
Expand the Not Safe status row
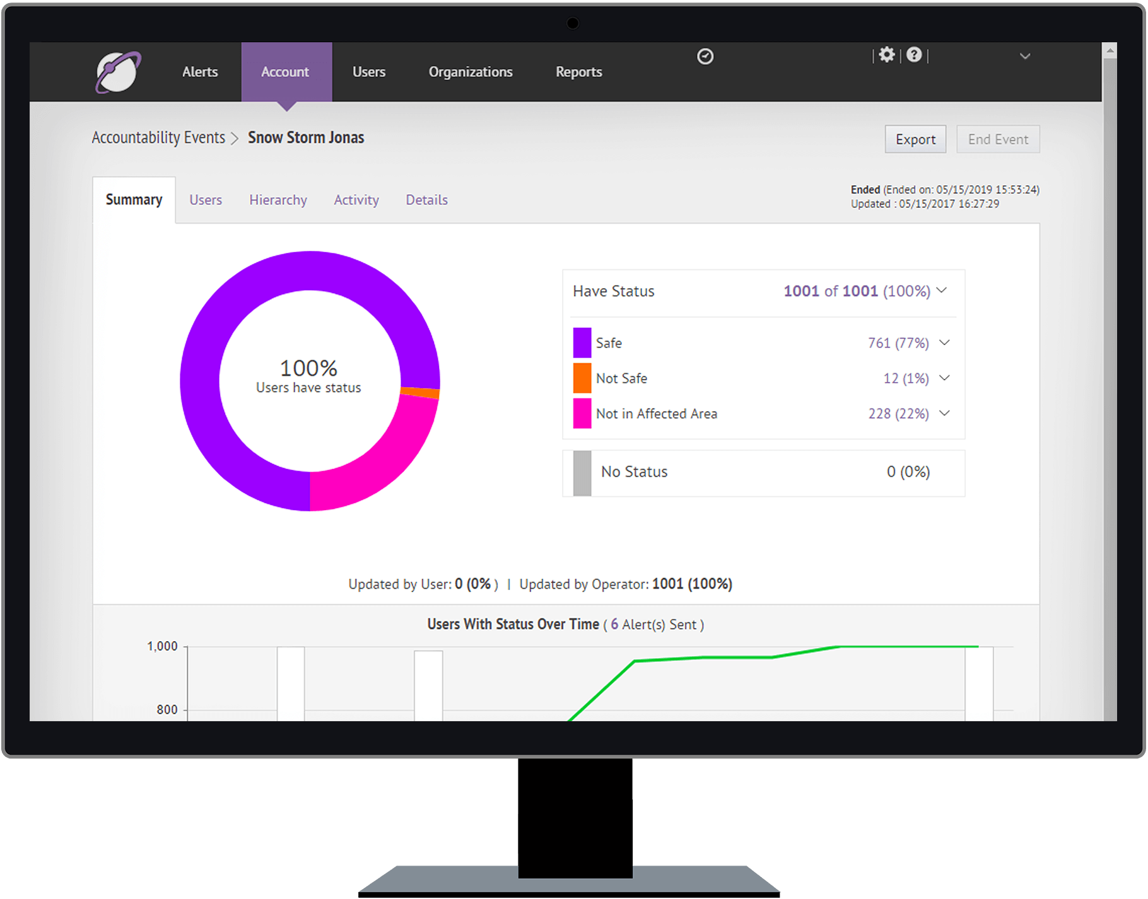click(x=944, y=378)
